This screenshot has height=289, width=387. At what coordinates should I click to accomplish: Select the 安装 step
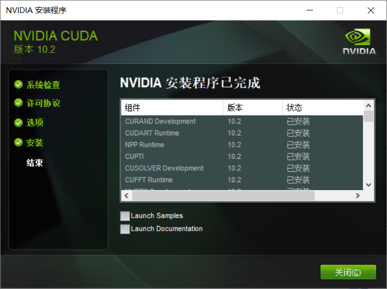coord(35,143)
